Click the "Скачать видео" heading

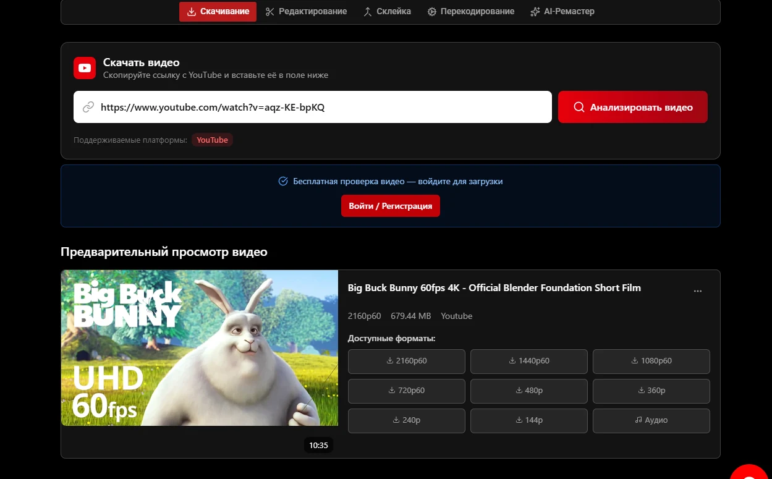tap(142, 62)
